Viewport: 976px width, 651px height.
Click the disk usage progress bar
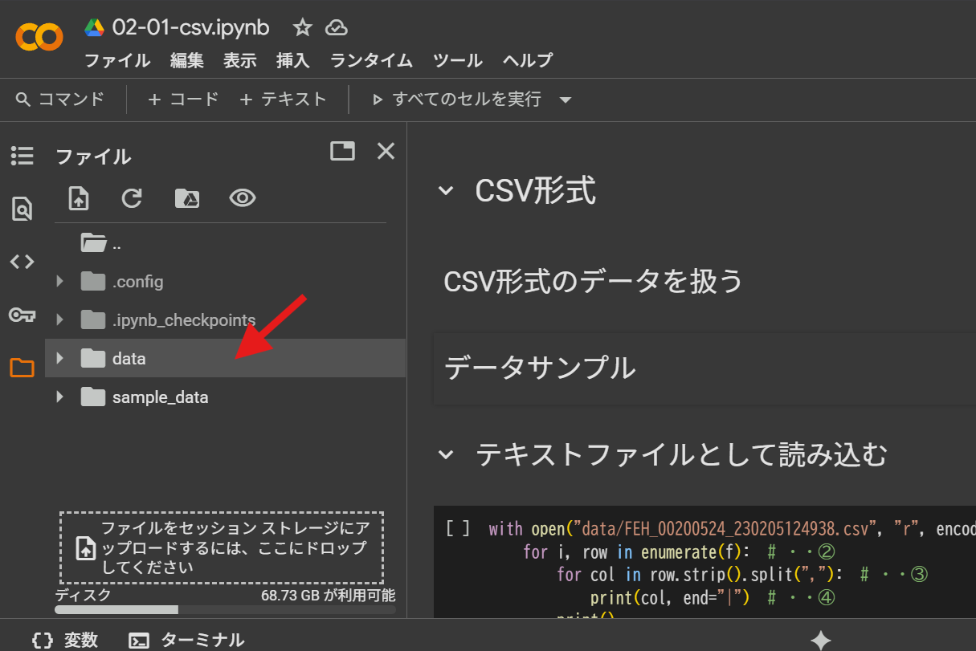225,610
